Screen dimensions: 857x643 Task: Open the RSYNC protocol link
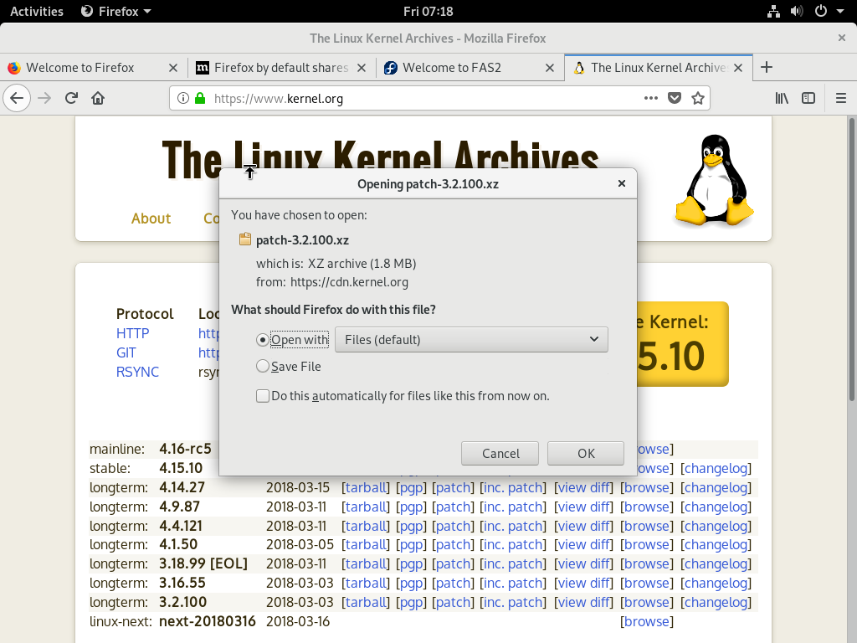tap(137, 372)
